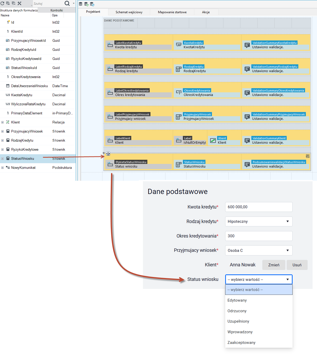Choose Edytowany from the status list
This screenshot has height=354, width=317.
259,300
